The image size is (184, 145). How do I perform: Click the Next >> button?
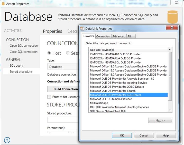[160, 120]
